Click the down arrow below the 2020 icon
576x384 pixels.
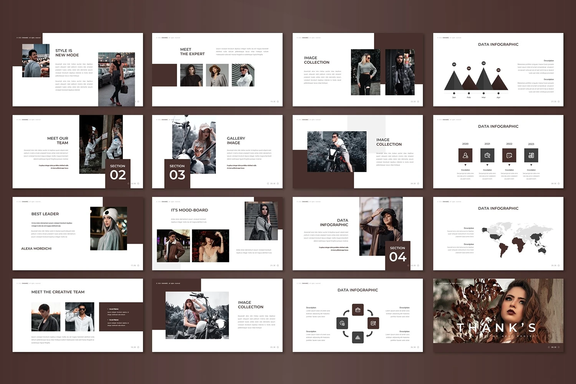465,165
